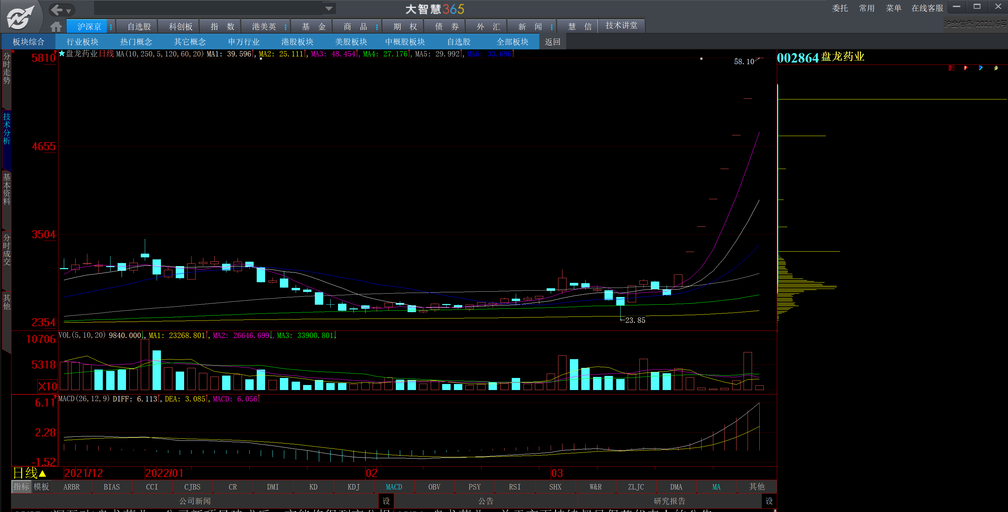The image size is (1008, 512).
Task: Click the 002864 盘龙药业 stock title
Action: pyautogui.click(x=820, y=57)
